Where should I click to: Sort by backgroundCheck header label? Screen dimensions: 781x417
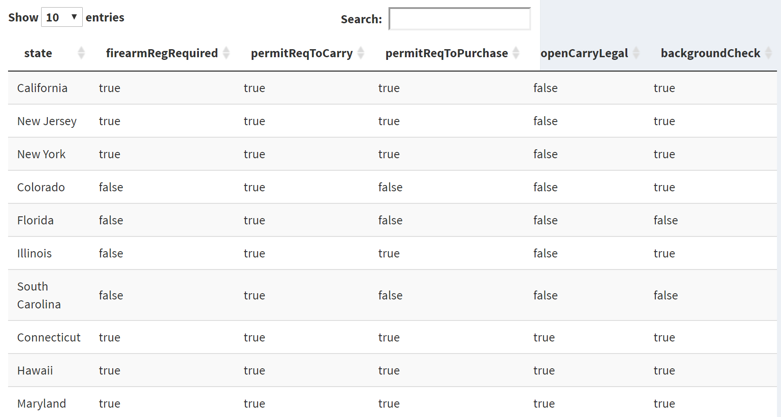point(710,54)
